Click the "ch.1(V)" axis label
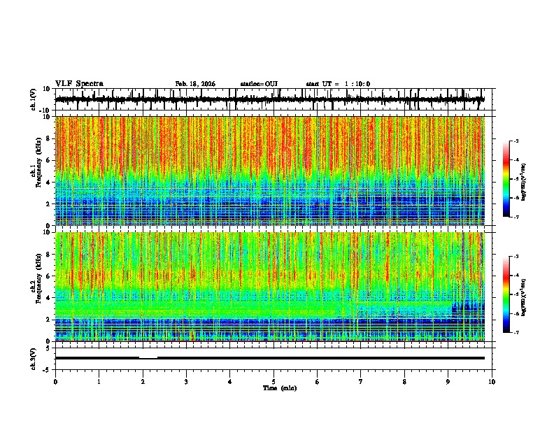 tap(34, 99)
